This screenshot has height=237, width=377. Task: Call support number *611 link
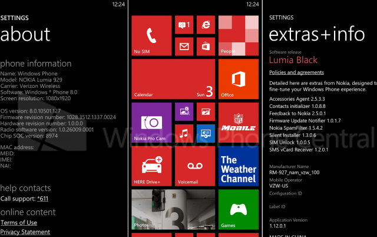pyautogui.click(x=42, y=199)
